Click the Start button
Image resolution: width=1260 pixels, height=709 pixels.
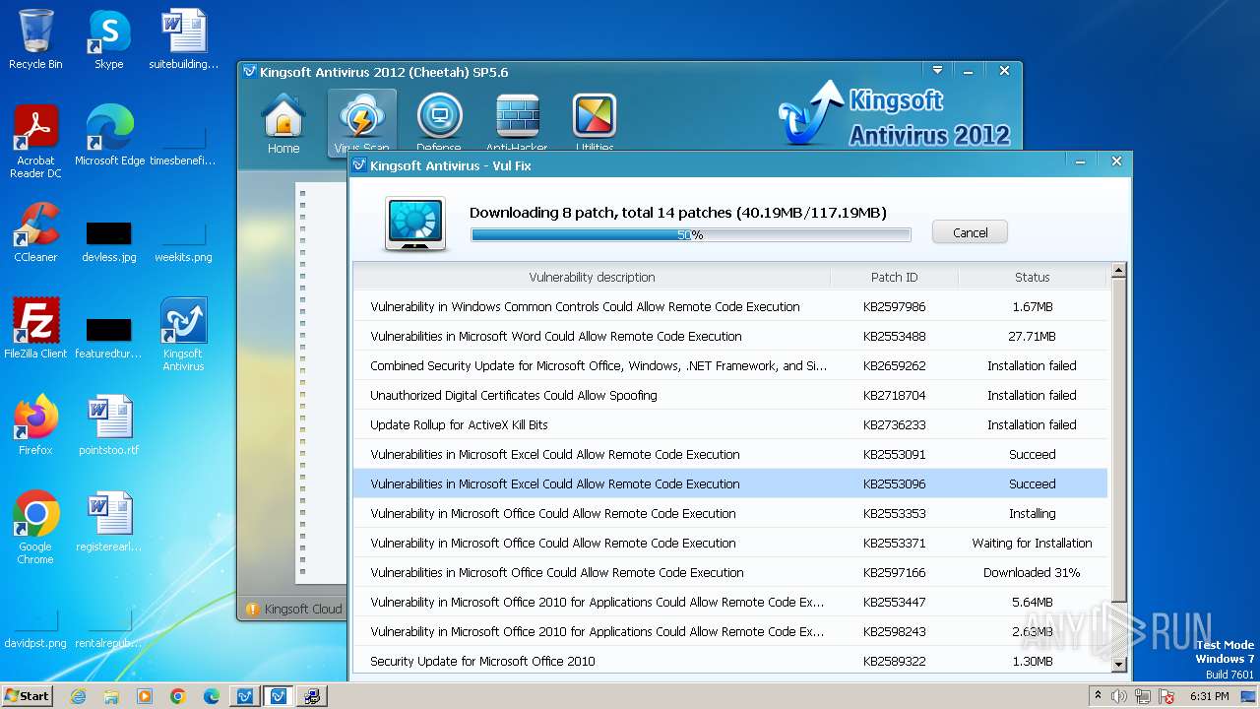tap(28, 695)
